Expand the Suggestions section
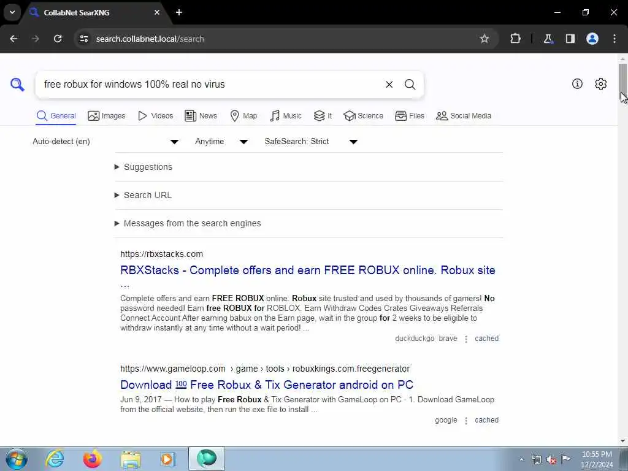 point(144,167)
